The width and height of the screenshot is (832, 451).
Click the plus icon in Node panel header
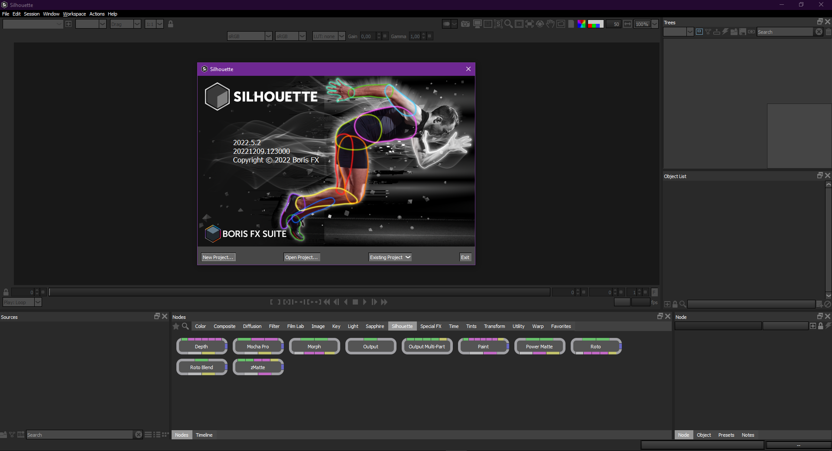pyautogui.click(x=813, y=326)
